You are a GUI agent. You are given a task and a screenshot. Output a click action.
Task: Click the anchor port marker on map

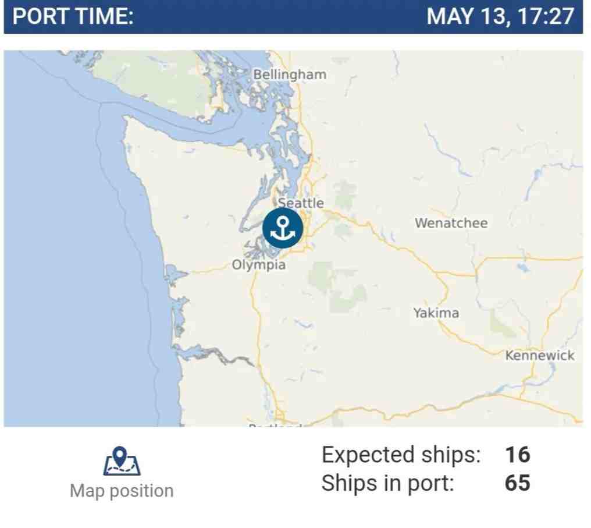(x=283, y=228)
